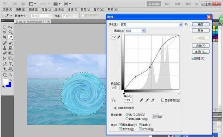Select the Brush tool
The image size is (223, 137).
(10, 43)
